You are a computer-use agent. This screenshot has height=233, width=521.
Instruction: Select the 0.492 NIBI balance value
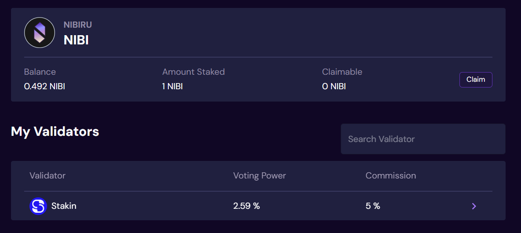[44, 87]
